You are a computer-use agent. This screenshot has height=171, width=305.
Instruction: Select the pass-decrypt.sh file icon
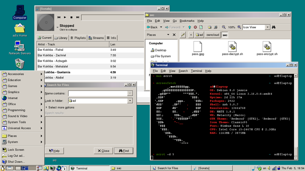click(232, 47)
